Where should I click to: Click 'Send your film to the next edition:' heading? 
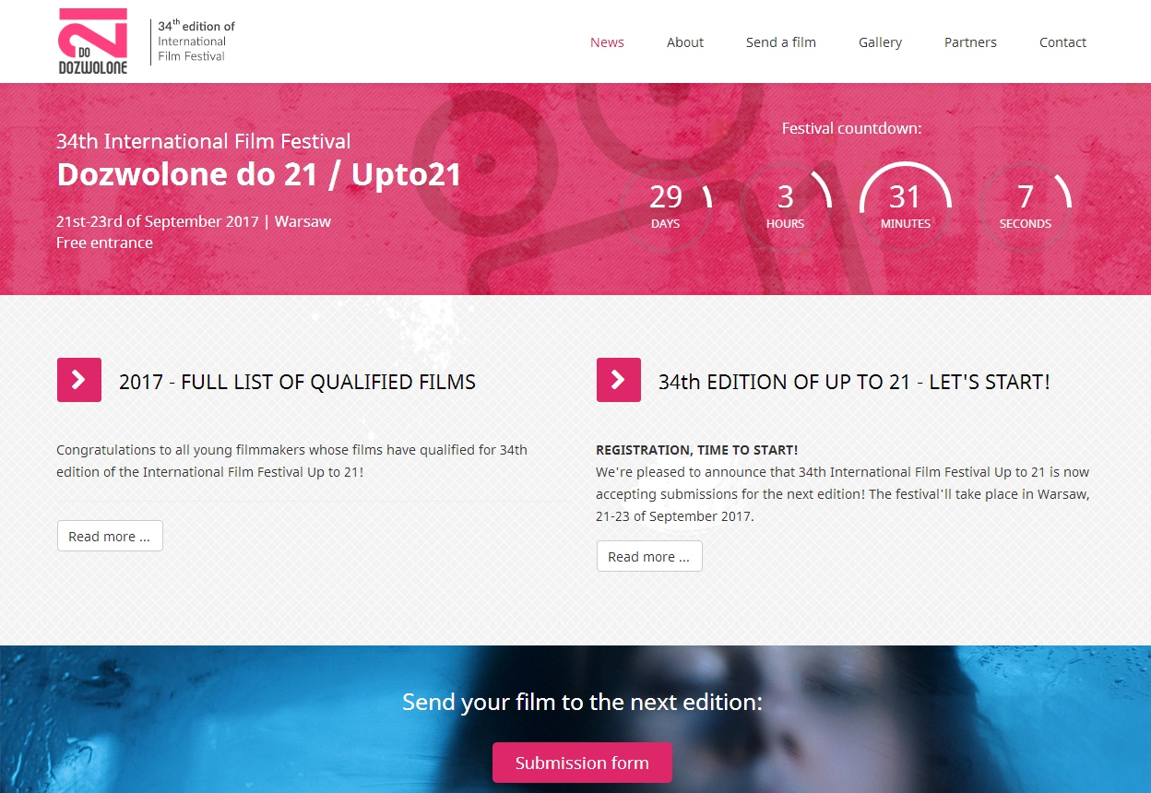pyautogui.click(x=582, y=702)
